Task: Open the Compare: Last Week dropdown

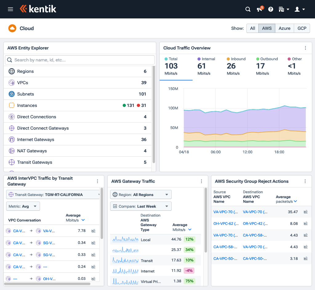Action: point(141,206)
